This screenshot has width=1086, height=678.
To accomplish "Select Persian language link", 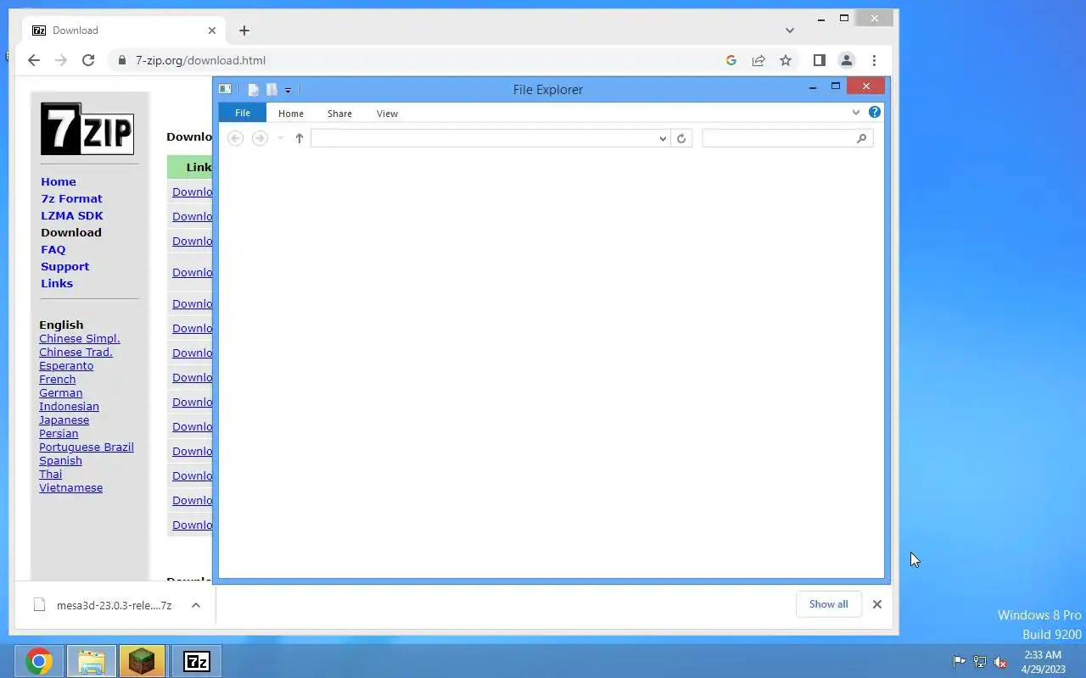I will [59, 433].
